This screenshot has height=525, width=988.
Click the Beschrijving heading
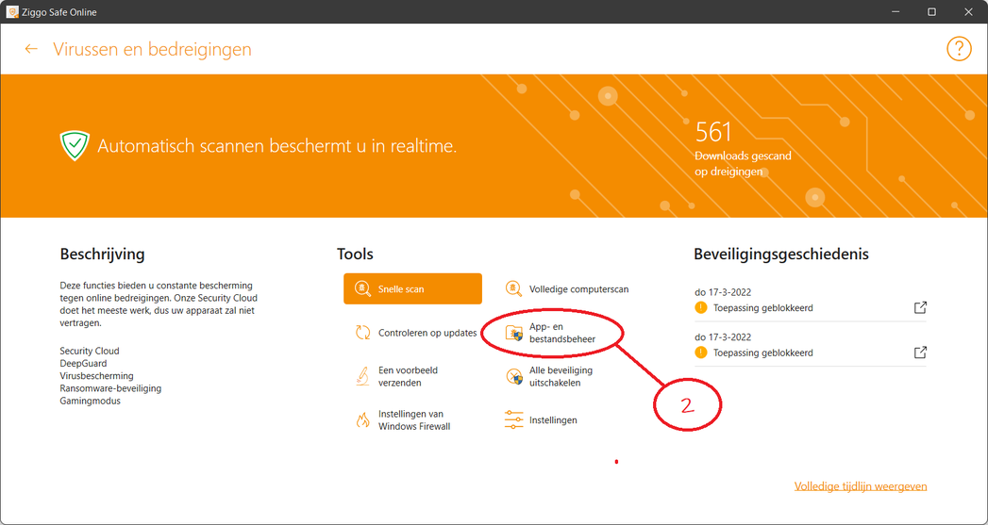tap(102, 254)
